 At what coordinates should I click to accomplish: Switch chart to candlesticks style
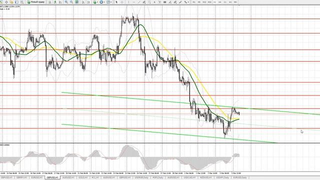pos(55,2)
